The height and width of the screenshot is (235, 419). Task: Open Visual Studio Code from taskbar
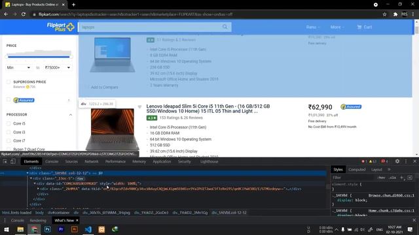(88, 229)
